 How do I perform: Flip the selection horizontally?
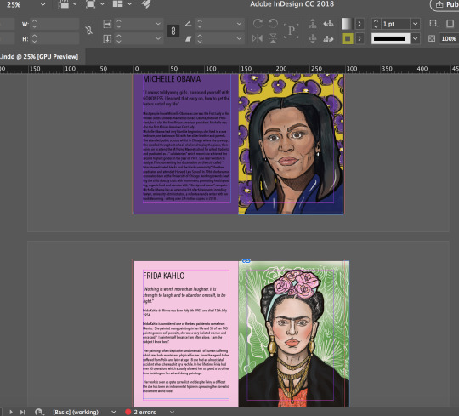[x=258, y=38]
